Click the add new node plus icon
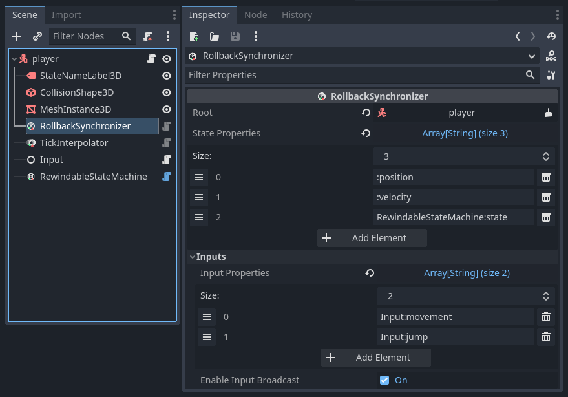Screen dimensions: 568x397 pos(17,36)
